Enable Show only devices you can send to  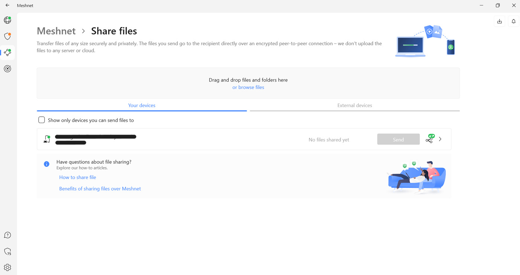[x=42, y=120]
